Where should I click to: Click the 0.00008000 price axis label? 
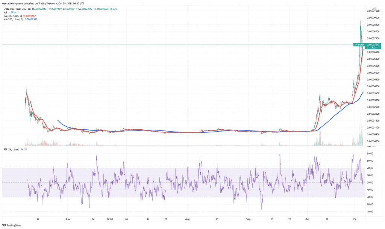373,32
